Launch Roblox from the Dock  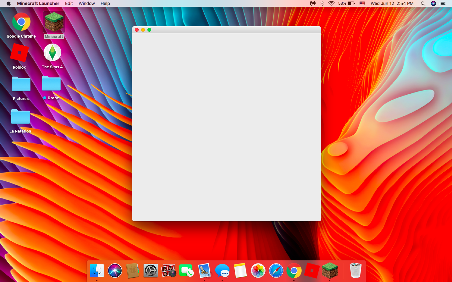(312, 271)
